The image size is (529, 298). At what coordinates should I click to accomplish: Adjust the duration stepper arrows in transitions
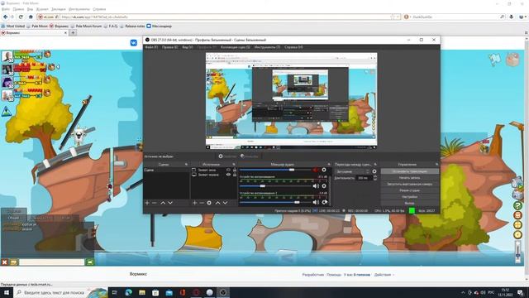(375, 178)
